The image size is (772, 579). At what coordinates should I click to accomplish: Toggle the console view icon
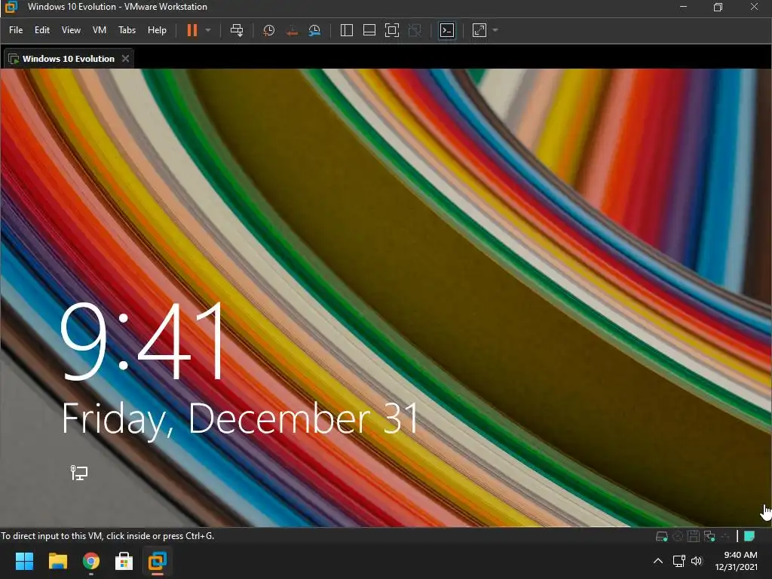pos(446,30)
